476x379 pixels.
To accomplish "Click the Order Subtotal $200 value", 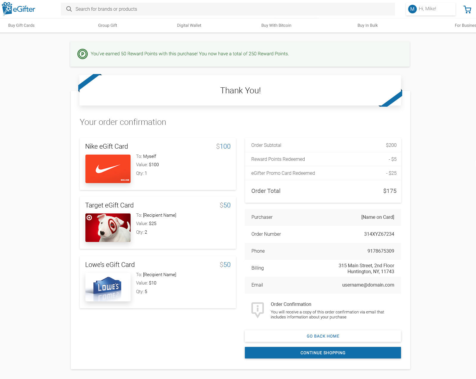I will pyautogui.click(x=391, y=145).
